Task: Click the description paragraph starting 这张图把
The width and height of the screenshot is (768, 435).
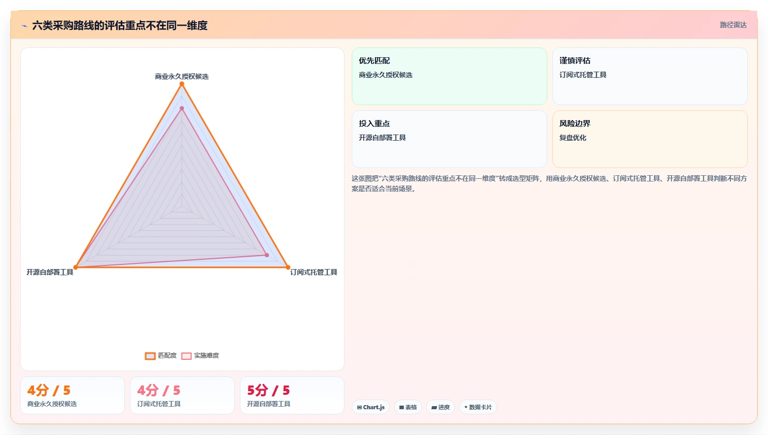Action: coord(549,183)
